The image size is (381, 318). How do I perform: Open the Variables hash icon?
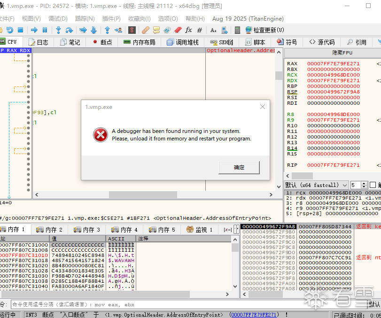click(200, 30)
